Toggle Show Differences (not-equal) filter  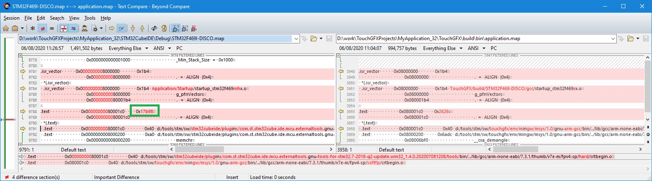[42, 28]
